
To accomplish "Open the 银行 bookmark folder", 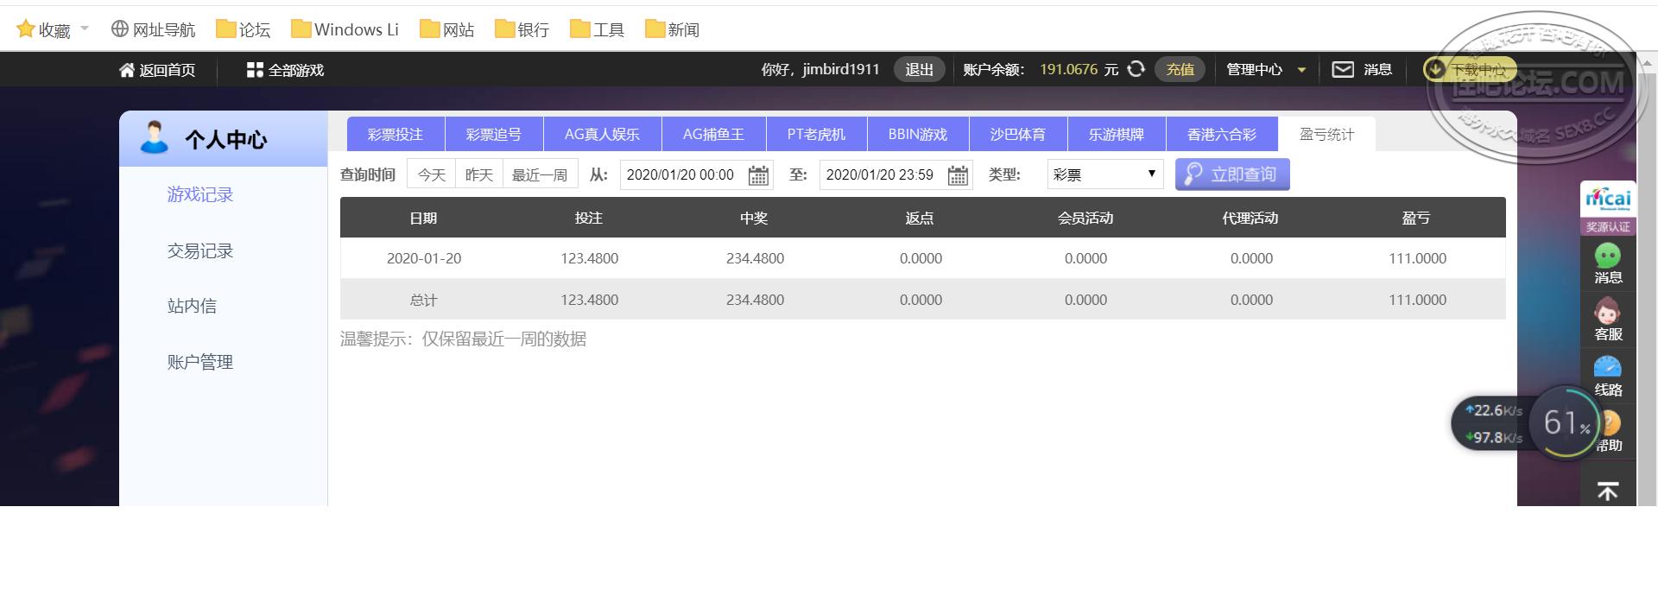I will coord(522,29).
